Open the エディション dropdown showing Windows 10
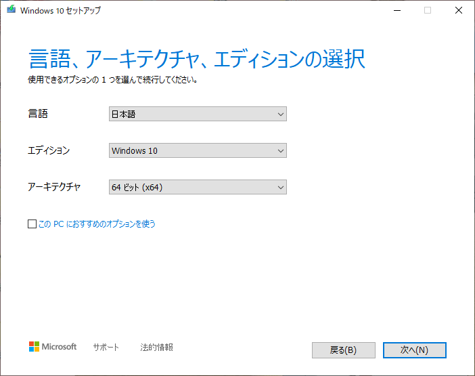This screenshot has width=475, height=376. tap(198, 150)
